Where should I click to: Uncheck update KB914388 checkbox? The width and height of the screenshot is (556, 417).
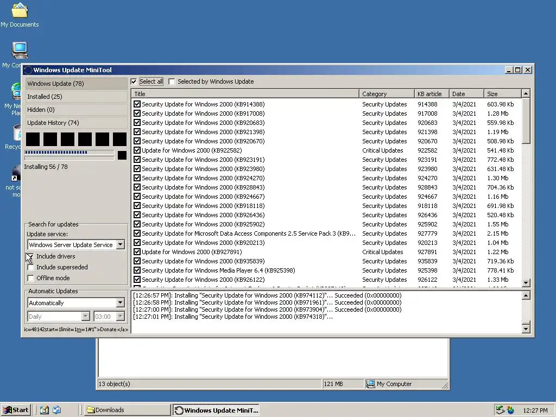pyautogui.click(x=137, y=104)
